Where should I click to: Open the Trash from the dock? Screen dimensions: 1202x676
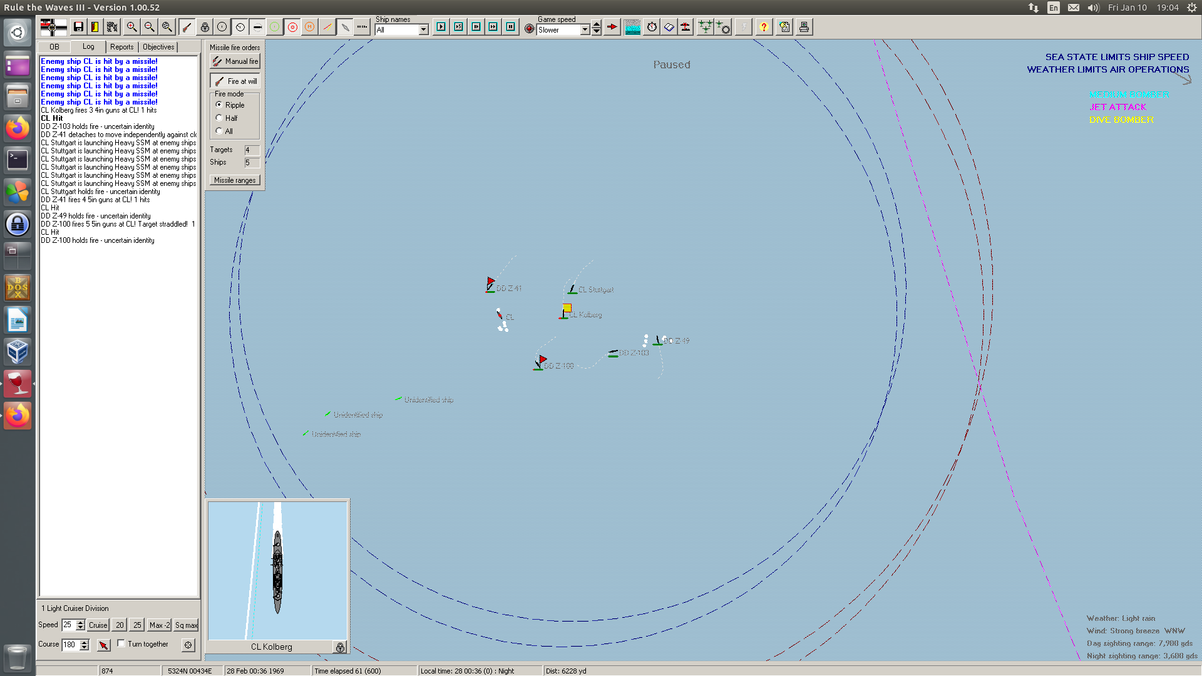[x=17, y=658]
